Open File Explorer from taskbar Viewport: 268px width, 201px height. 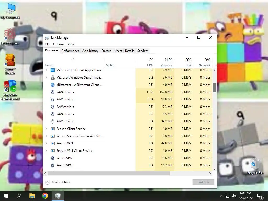tap(32, 196)
